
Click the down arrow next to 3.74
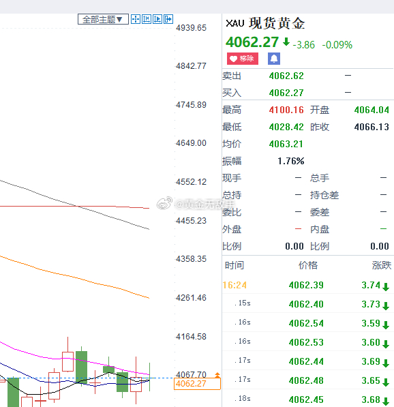(x=386, y=287)
